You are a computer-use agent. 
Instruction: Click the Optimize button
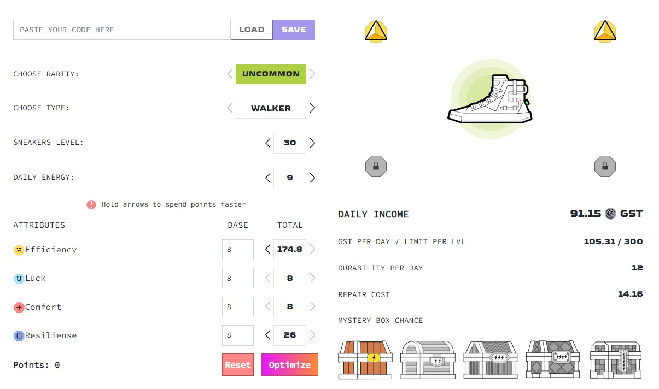(290, 365)
